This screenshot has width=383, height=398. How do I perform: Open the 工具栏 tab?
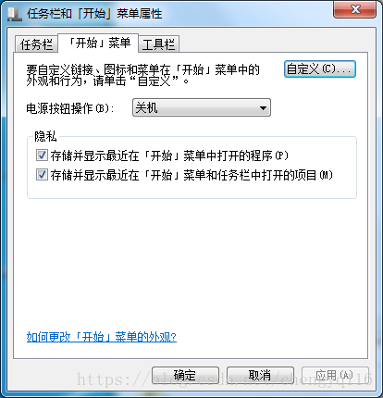coord(158,44)
